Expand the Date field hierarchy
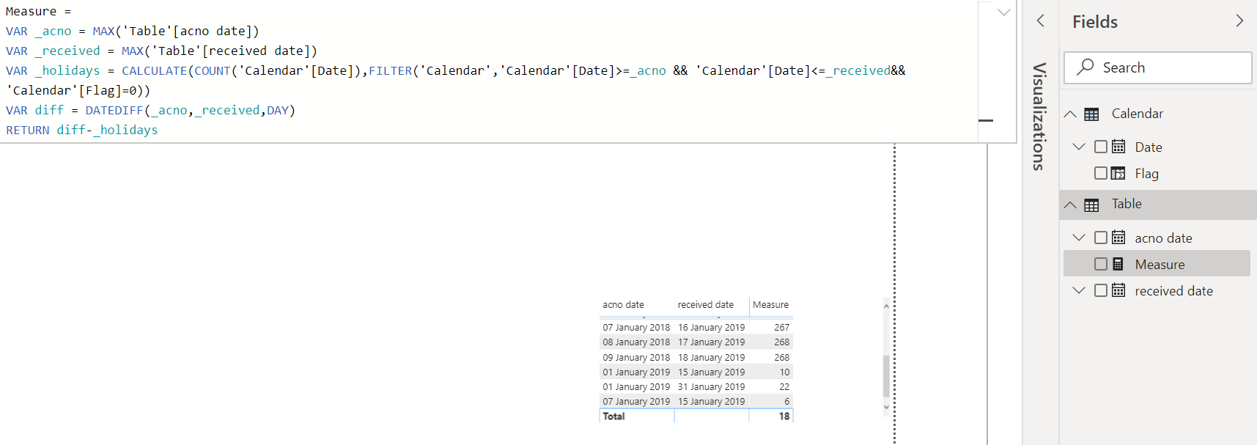1257x445 pixels. pos(1079,147)
